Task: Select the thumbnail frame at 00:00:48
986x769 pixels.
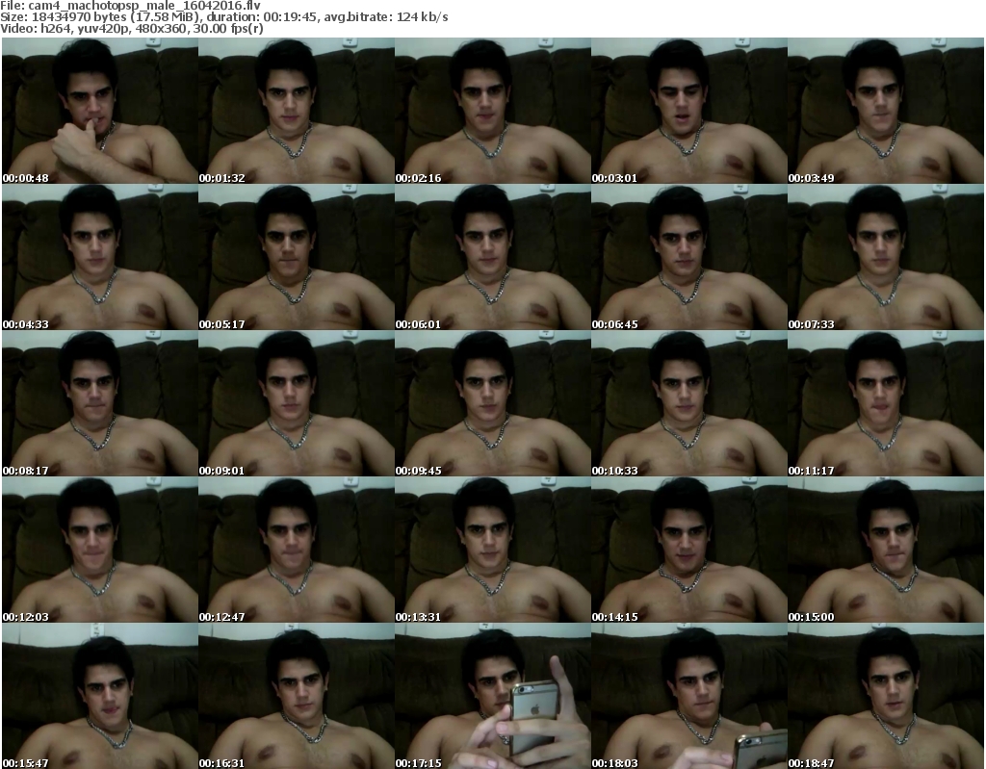Action: (x=100, y=111)
